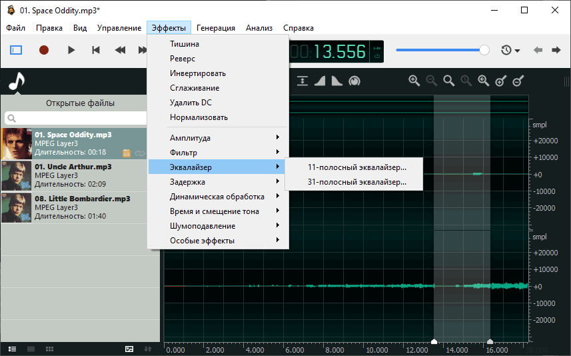Screen dimensions: 571x356
Task: Open the Правка menu
Action: [x=49, y=28]
